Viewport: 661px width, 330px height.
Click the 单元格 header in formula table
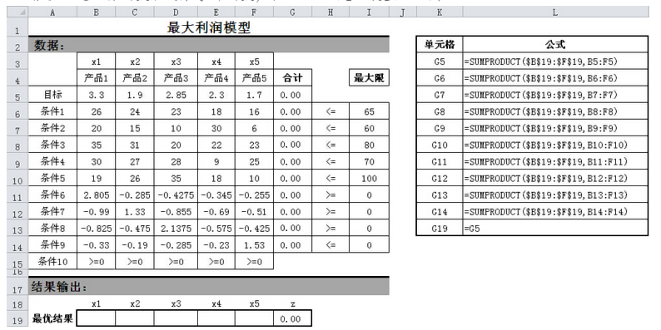point(440,45)
